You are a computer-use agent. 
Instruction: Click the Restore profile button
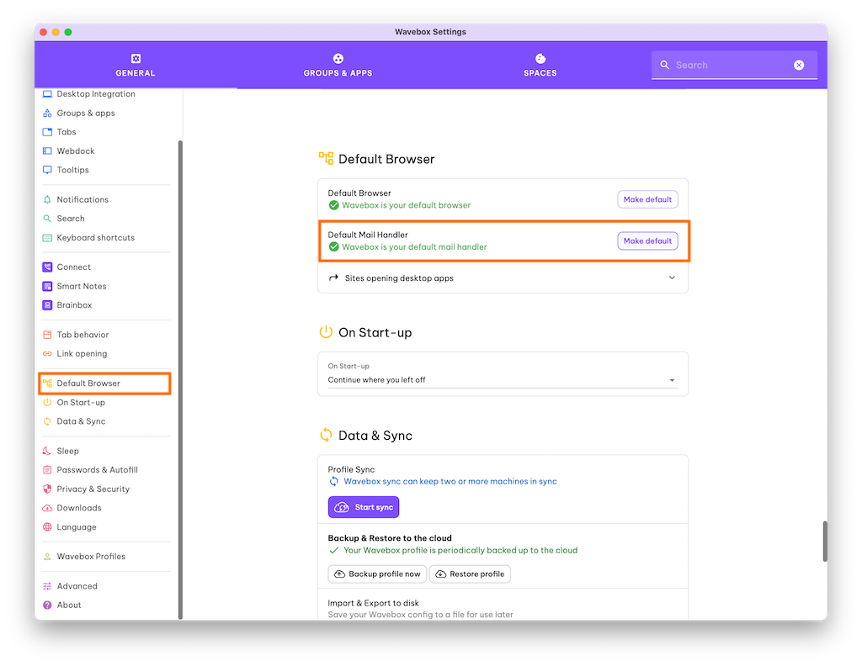click(x=470, y=573)
